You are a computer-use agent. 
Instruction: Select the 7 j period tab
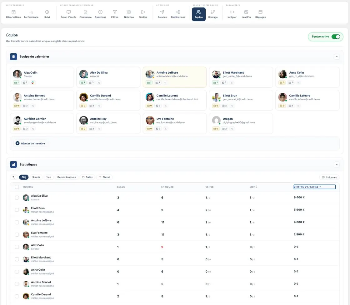pyautogui.click(x=14, y=177)
